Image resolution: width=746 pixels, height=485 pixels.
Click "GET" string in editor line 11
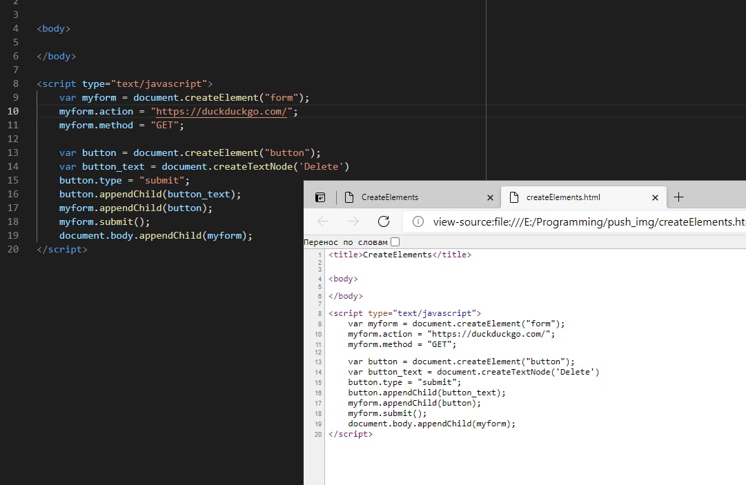[165, 125]
